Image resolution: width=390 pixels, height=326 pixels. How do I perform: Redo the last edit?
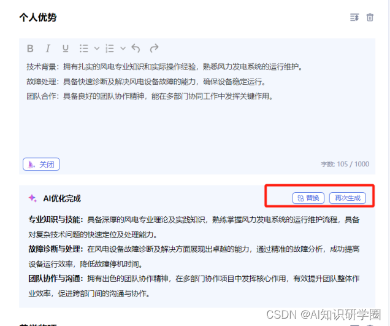click(154, 49)
